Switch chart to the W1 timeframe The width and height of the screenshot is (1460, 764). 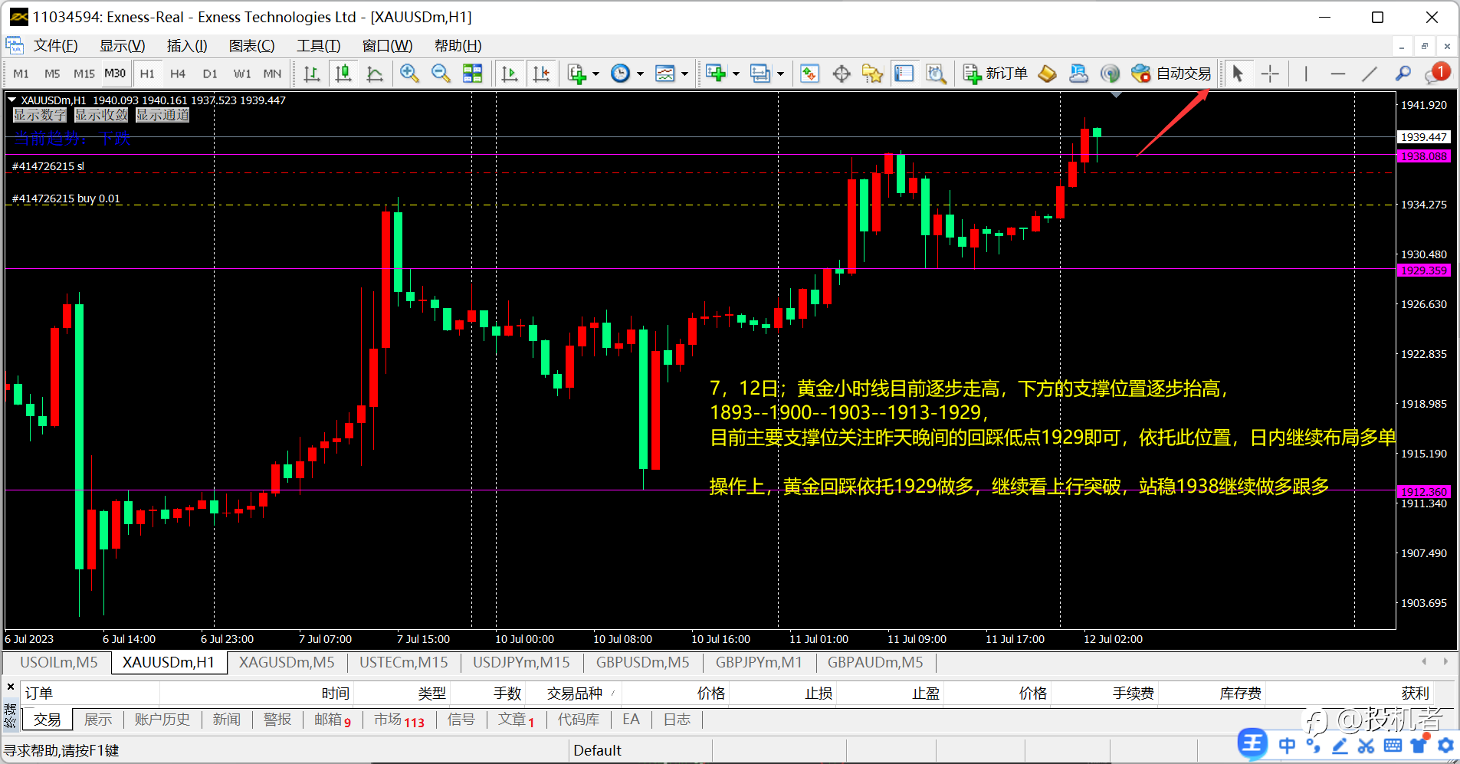(x=242, y=74)
